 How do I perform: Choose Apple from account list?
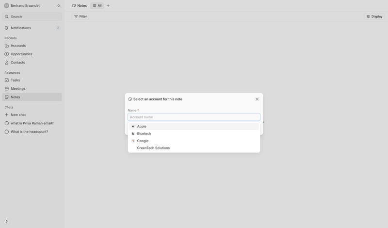click(194, 127)
